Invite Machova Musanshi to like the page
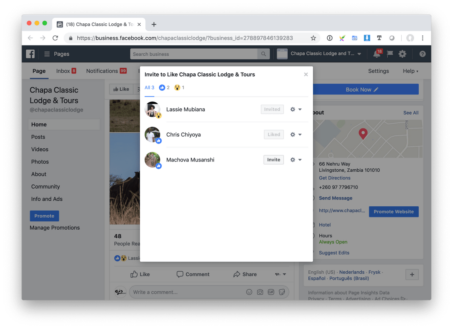Image resolution: width=453 pixels, height=329 pixels. 273,160
